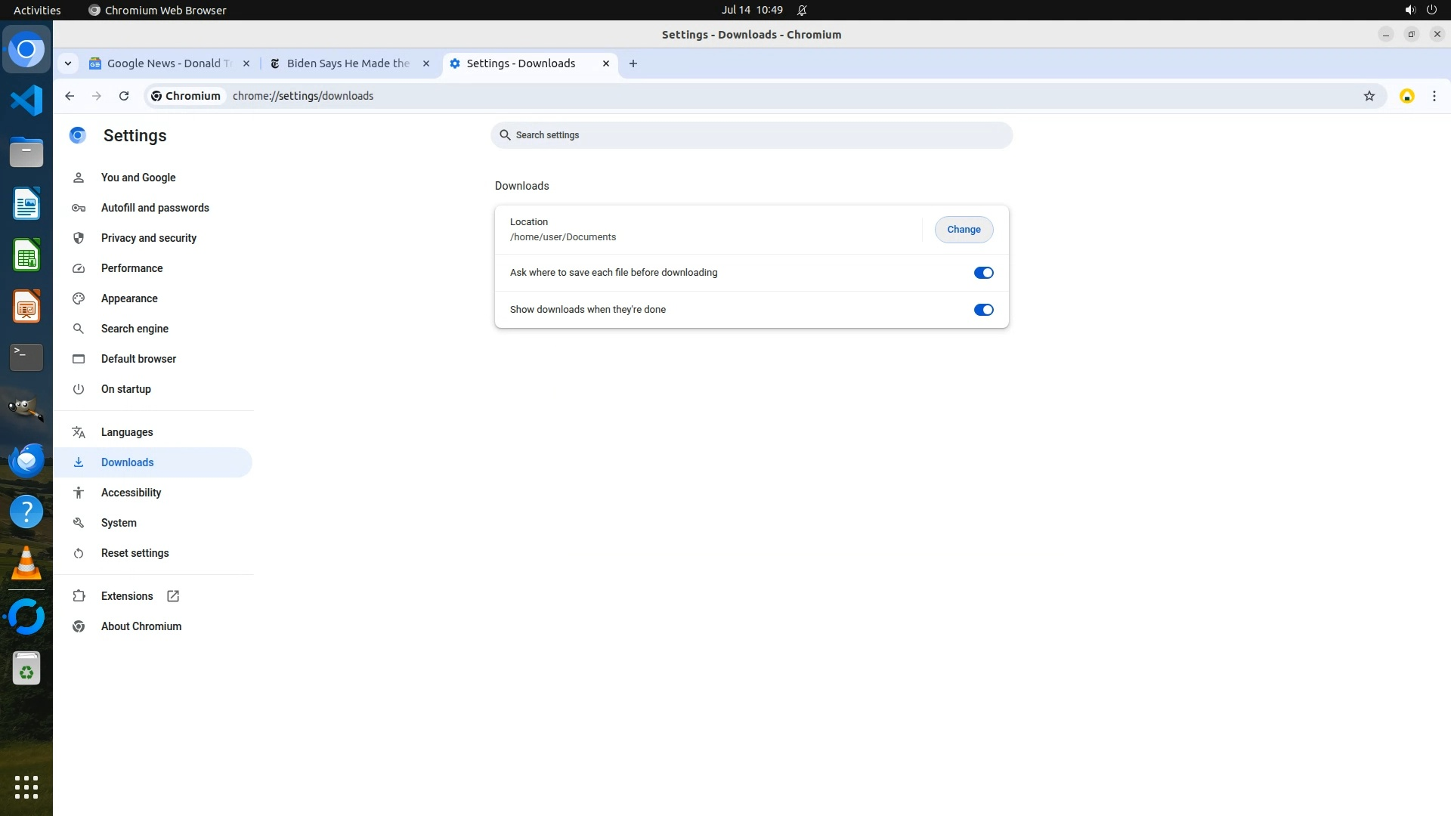The height and width of the screenshot is (816, 1451).
Task: Click the Change location button
Action: [x=964, y=230]
